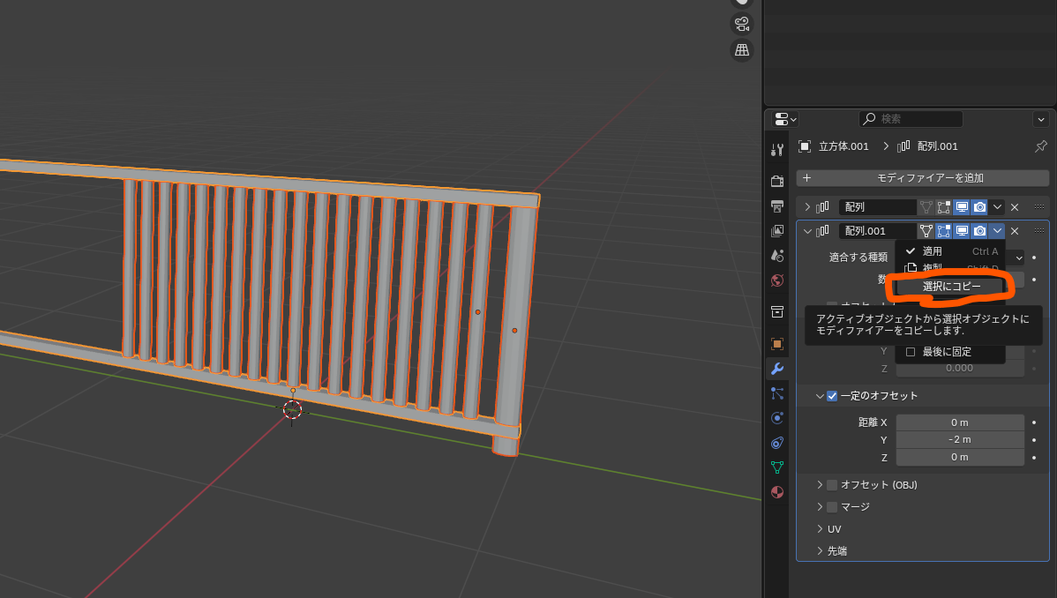This screenshot has height=598, width=1057.
Task: Choose 適用 from the modifier menu
Action: click(x=950, y=250)
